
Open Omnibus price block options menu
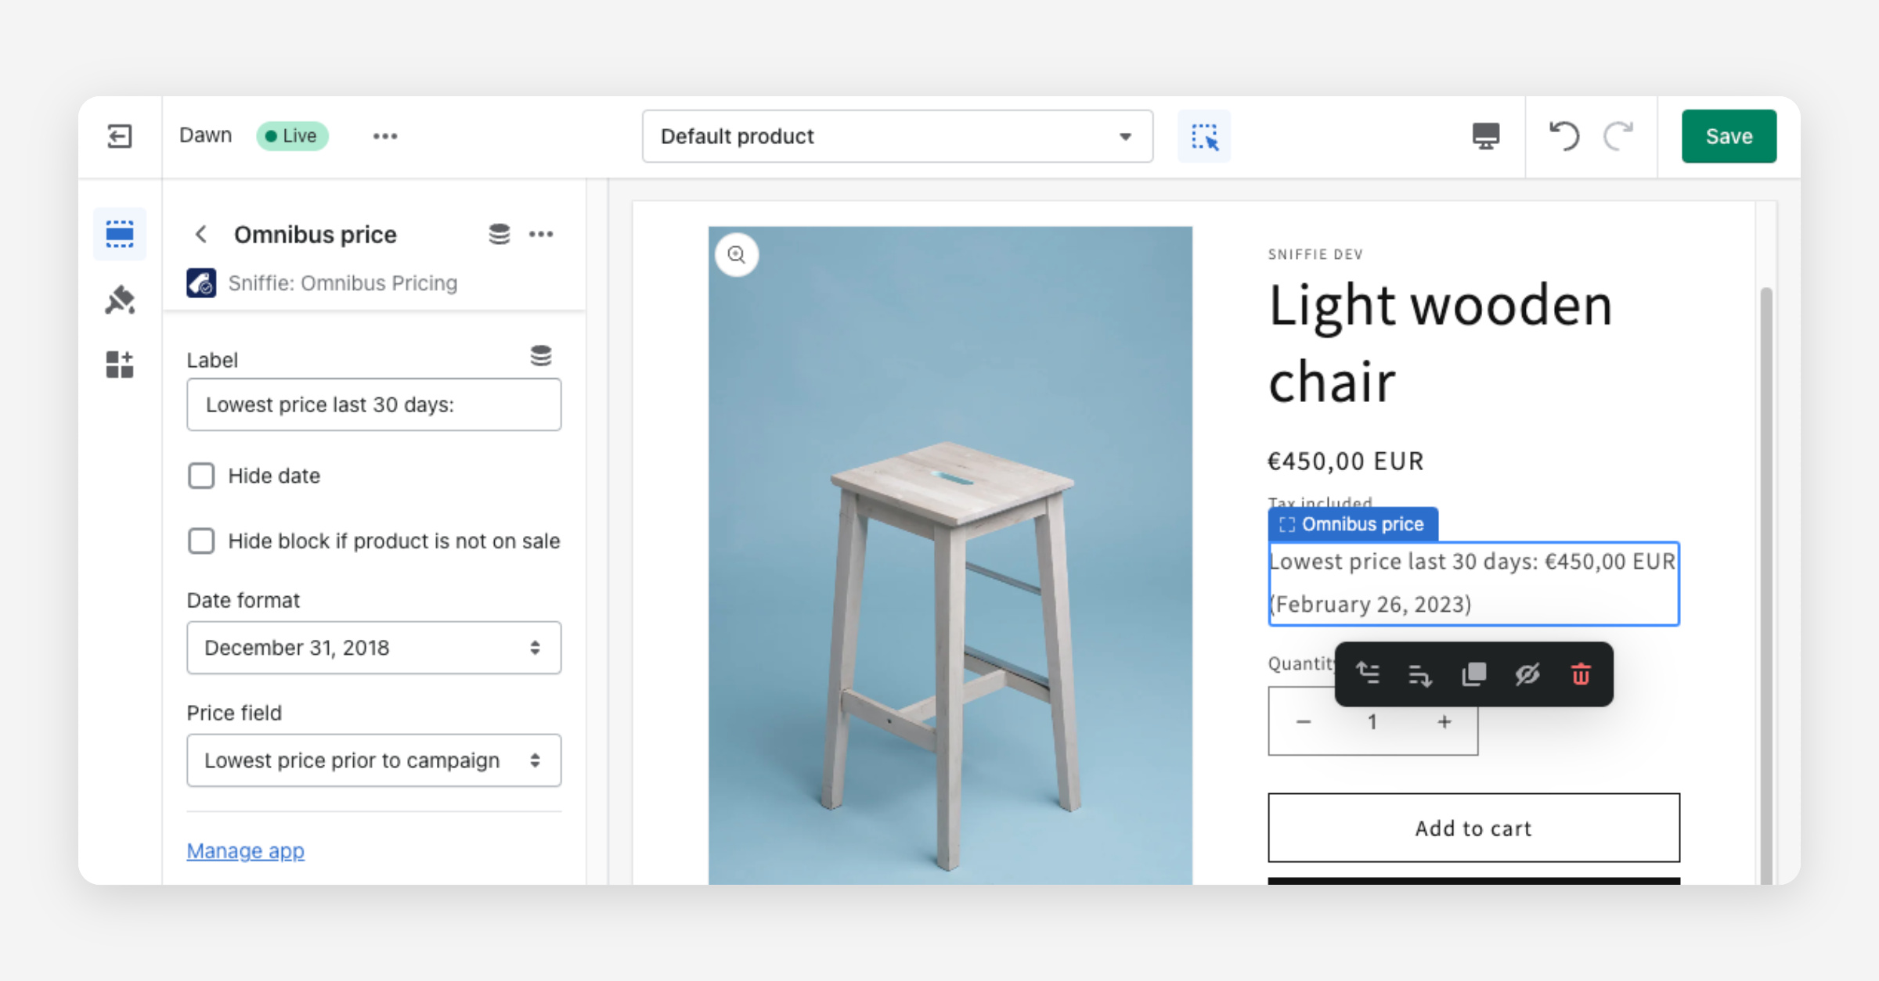point(541,234)
